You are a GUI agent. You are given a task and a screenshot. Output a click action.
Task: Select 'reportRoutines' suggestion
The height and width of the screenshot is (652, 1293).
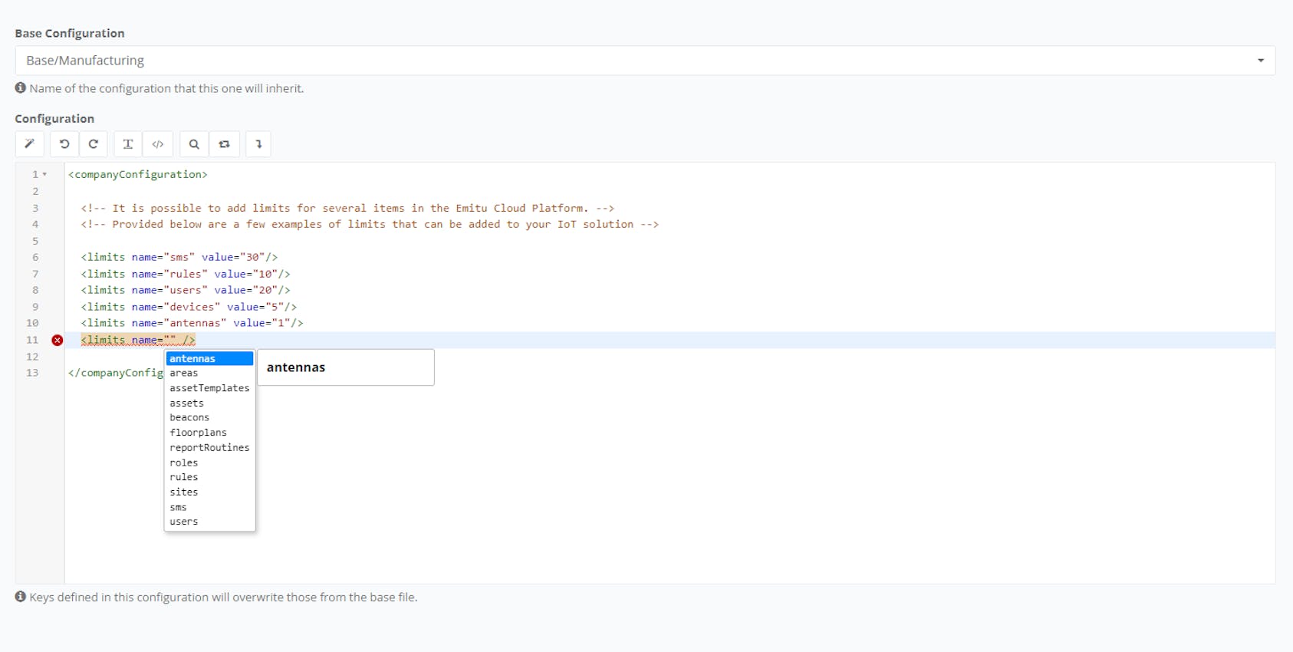[x=209, y=448]
